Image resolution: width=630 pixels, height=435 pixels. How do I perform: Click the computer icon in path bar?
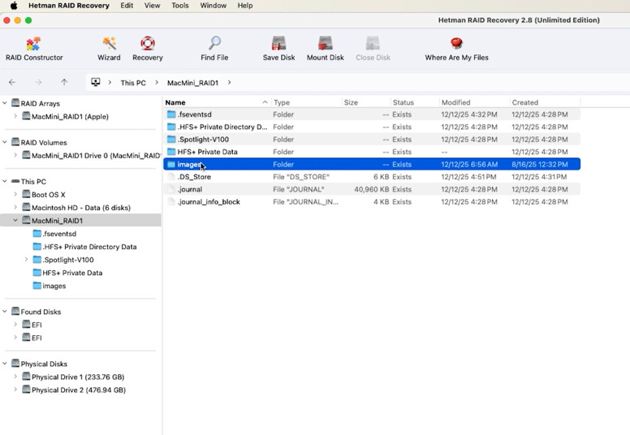96,82
